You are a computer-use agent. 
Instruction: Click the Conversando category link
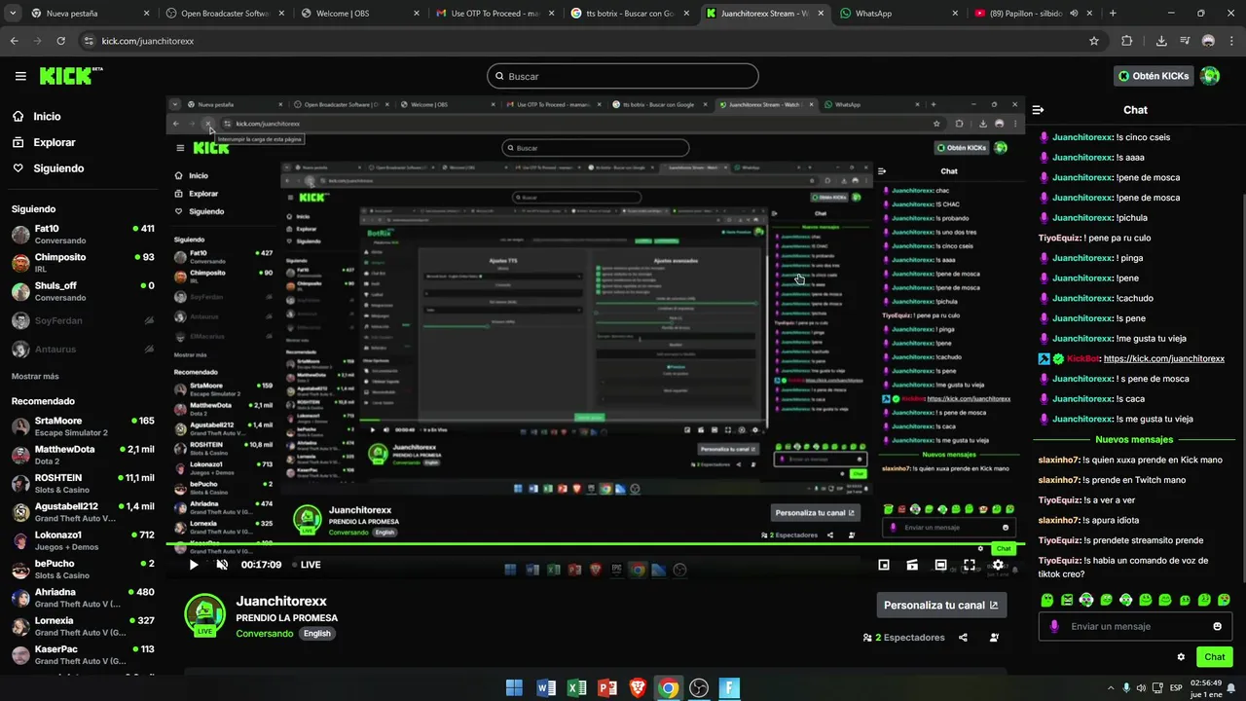(x=265, y=633)
